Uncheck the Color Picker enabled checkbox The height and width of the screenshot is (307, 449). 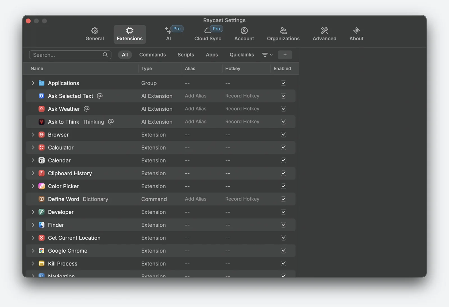[x=283, y=186]
